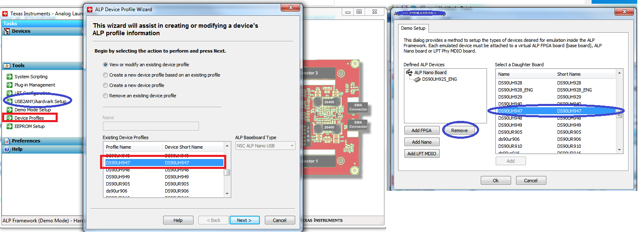The height and width of the screenshot is (236, 641).
Task: Select DS90UH947 in daughter board list
Action: (x=556, y=111)
